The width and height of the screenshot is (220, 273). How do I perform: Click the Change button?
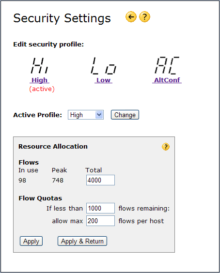(x=125, y=115)
